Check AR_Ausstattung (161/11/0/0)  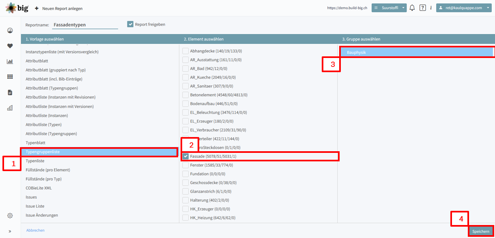pyautogui.click(x=185, y=60)
